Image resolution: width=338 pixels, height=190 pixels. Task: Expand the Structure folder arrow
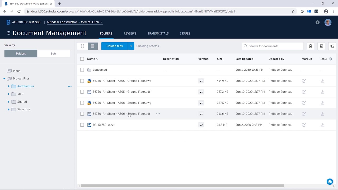9,109
